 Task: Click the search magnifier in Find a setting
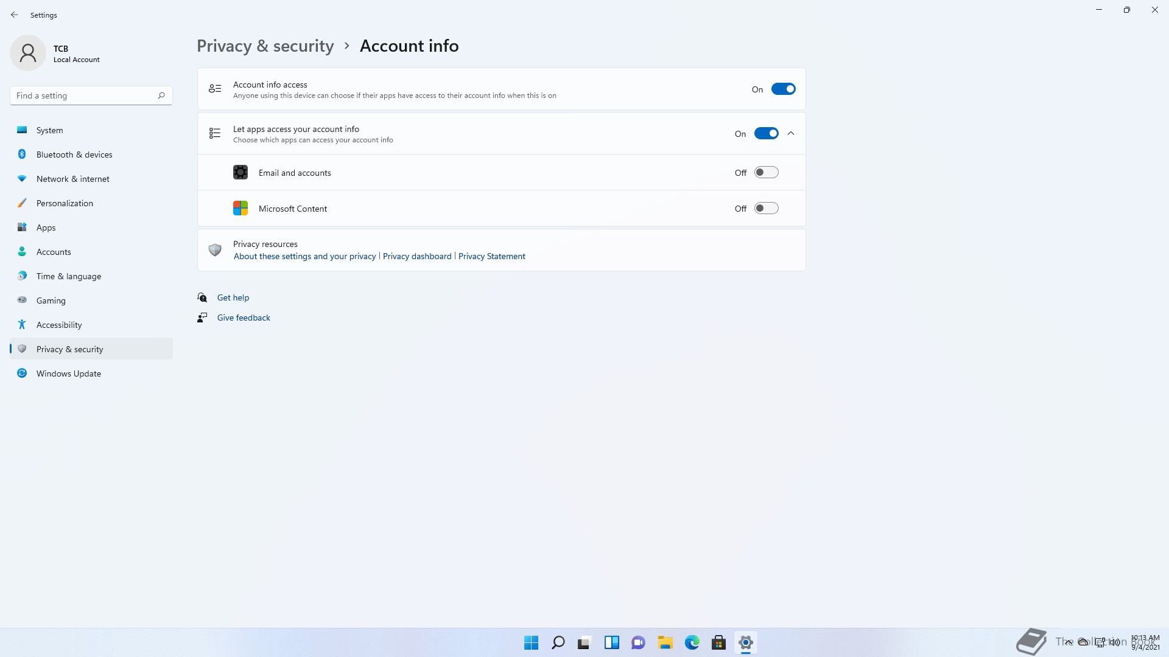tap(161, 96)
